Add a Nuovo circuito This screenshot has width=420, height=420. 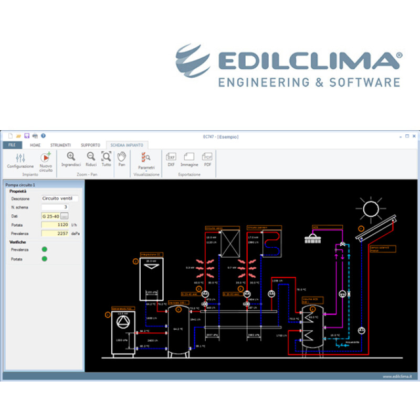click(46, 162)
